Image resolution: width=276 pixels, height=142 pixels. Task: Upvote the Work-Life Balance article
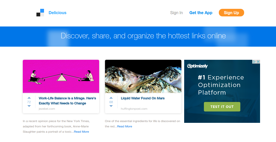[29, 98]
